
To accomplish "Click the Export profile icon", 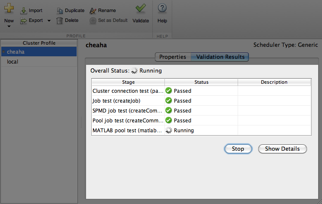I will point(24,21).
